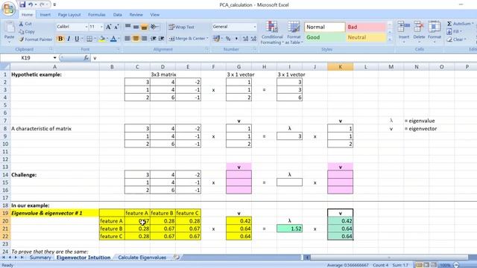Image resolution: width=477 pixels, height=268 pixels.
Task: Enable Wrap Text
Action: click(x=182, y=27)
